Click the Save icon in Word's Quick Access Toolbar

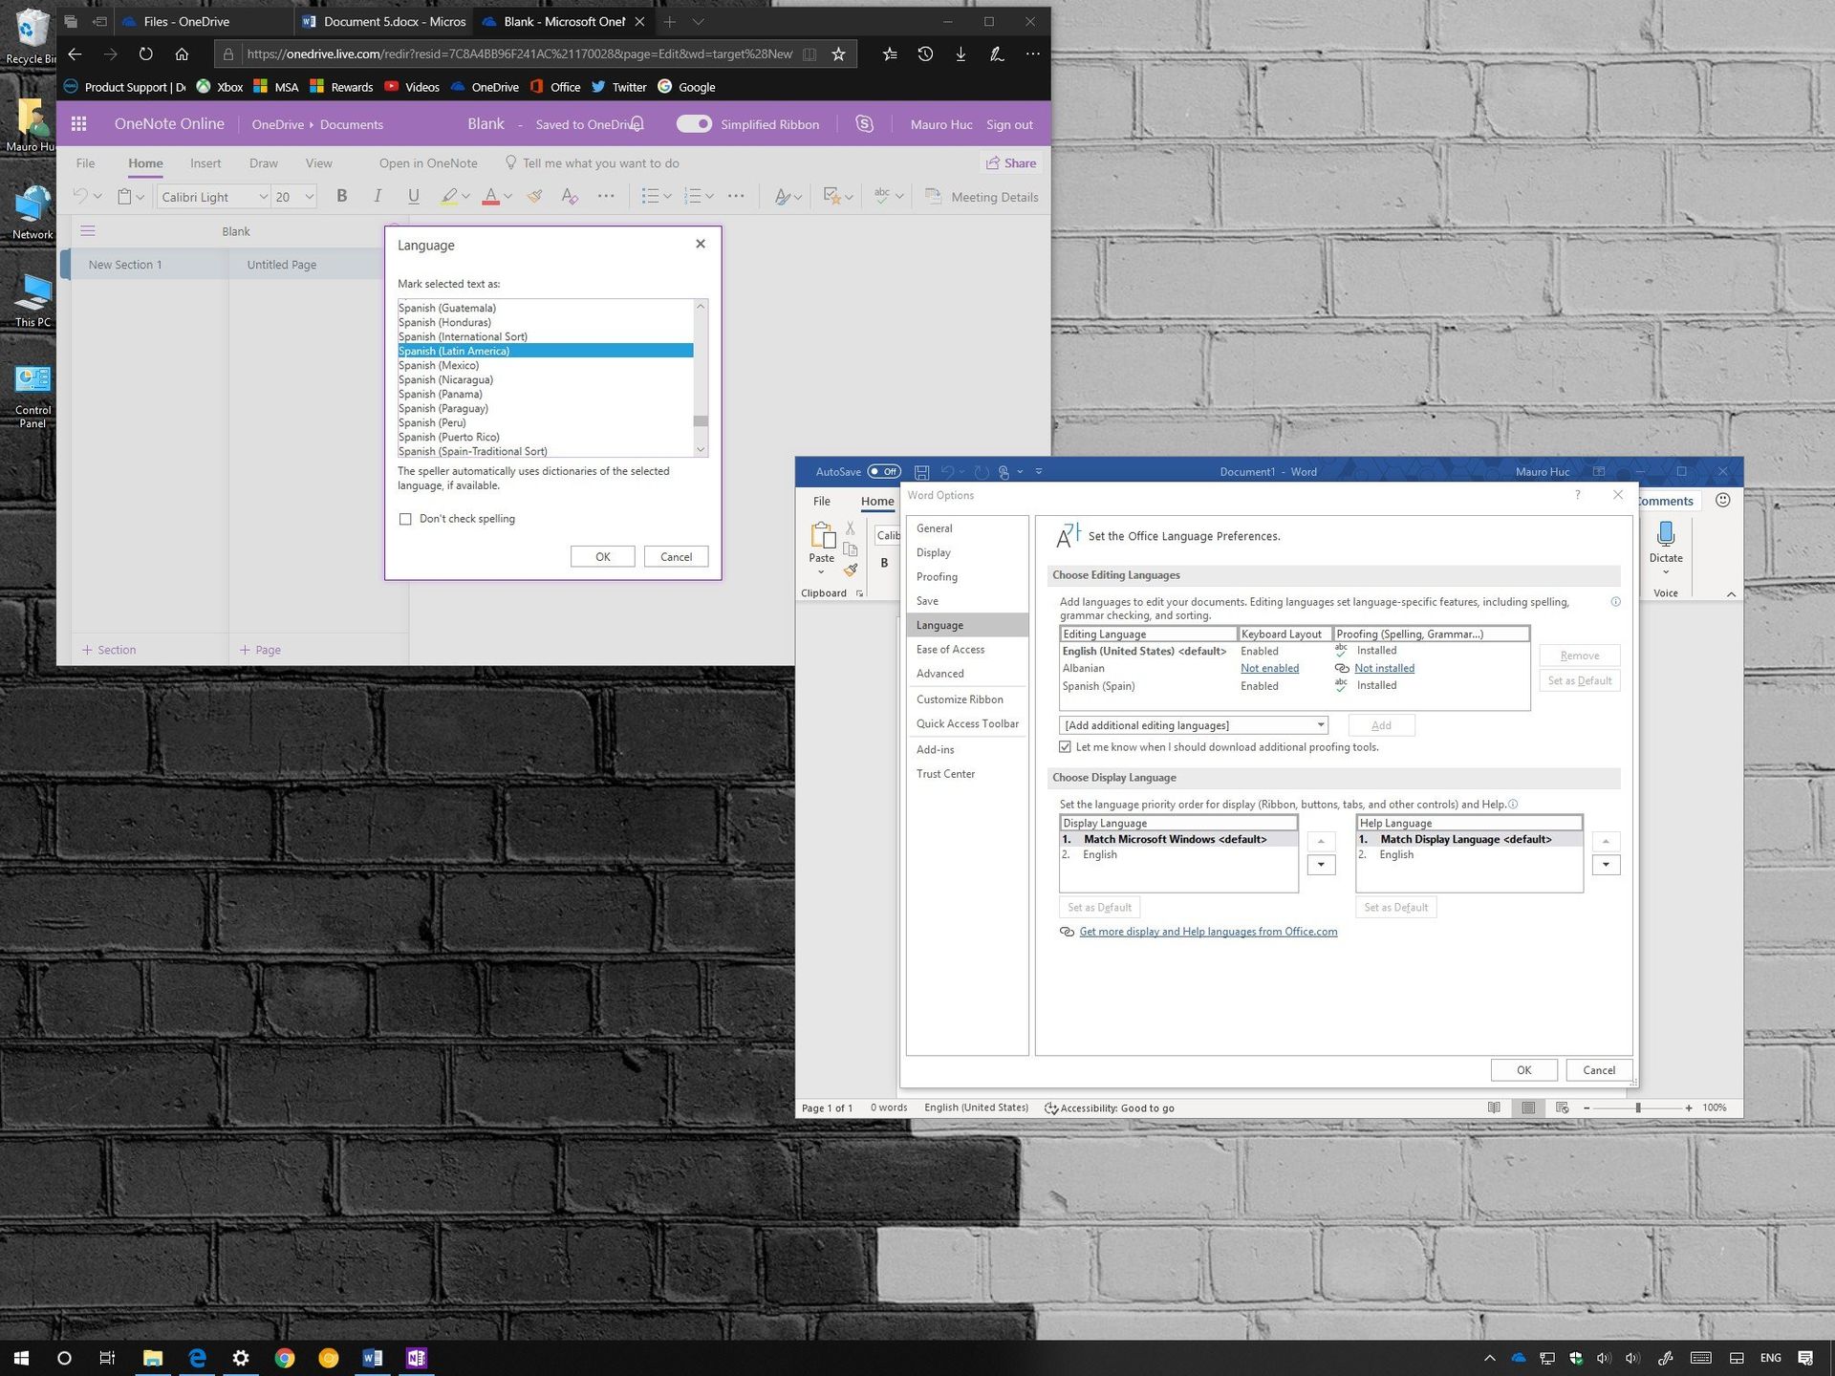click(920, 471)
